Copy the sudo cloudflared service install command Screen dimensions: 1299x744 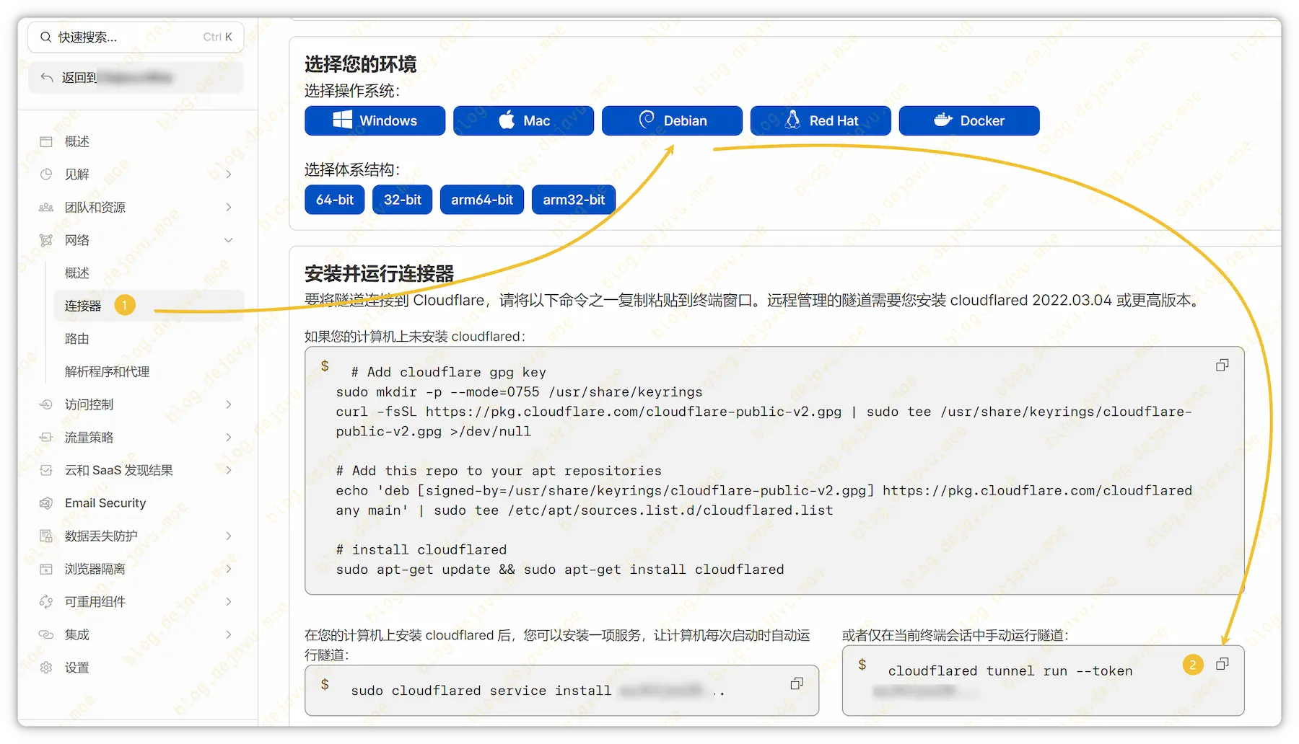coord(797,684)
